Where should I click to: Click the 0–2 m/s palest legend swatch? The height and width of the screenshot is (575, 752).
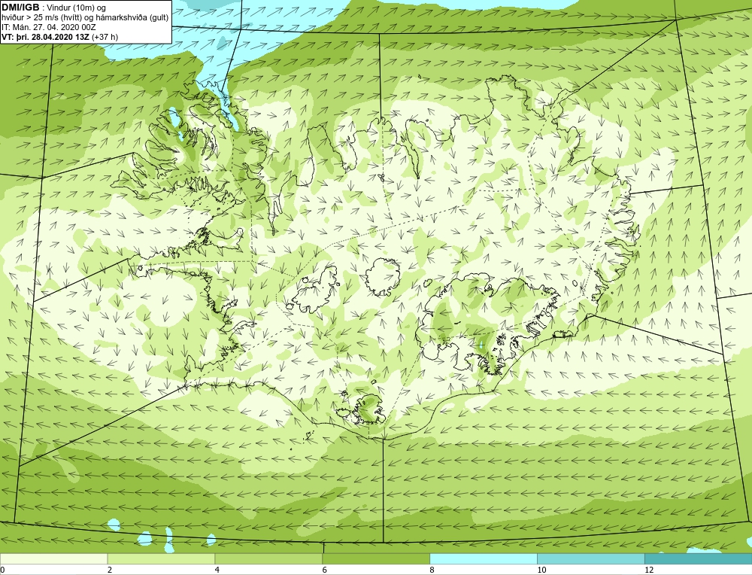coord(53,558)
